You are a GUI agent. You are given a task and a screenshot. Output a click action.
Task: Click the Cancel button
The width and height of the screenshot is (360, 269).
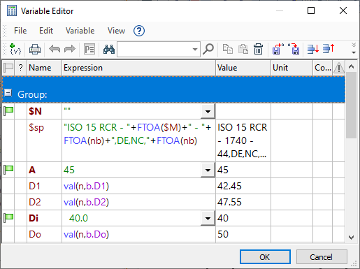click(x=322, y=257)
